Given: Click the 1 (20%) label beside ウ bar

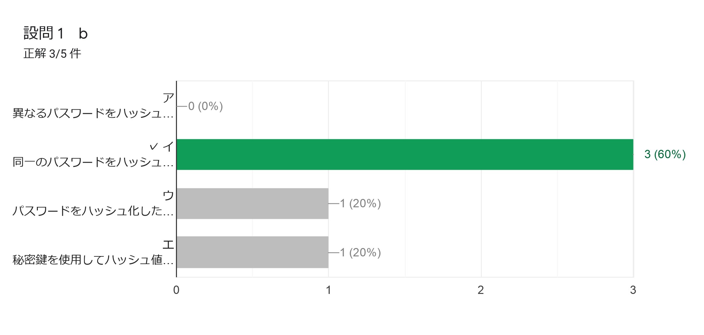Looking at the screenshot, I should (360, 203).
